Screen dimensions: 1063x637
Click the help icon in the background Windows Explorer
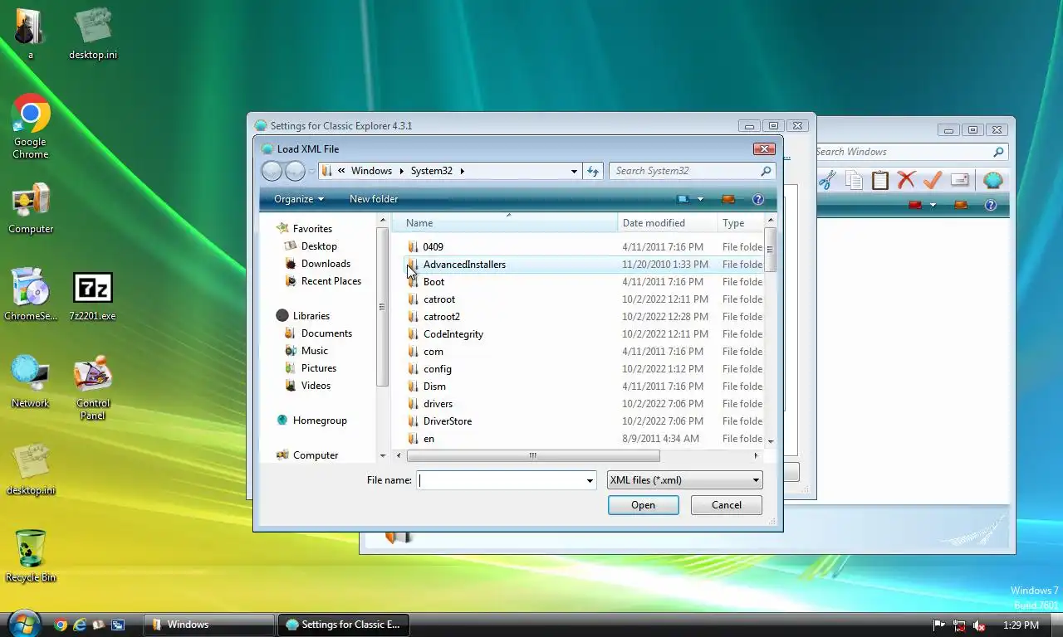point(990,205)
